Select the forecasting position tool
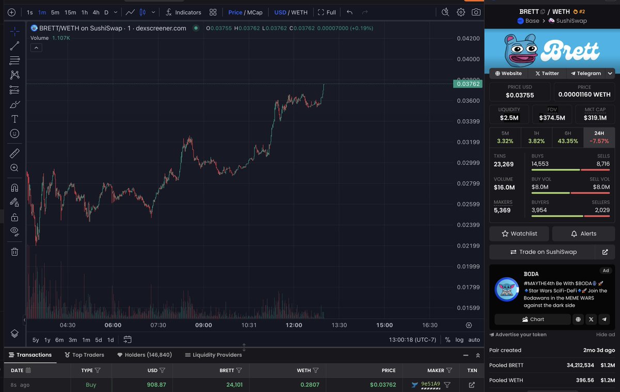This screenshot has width=620, height=392. point(14,90)
